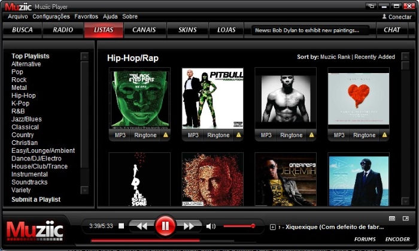Mute audio with the speaker icon

point(211,226)
